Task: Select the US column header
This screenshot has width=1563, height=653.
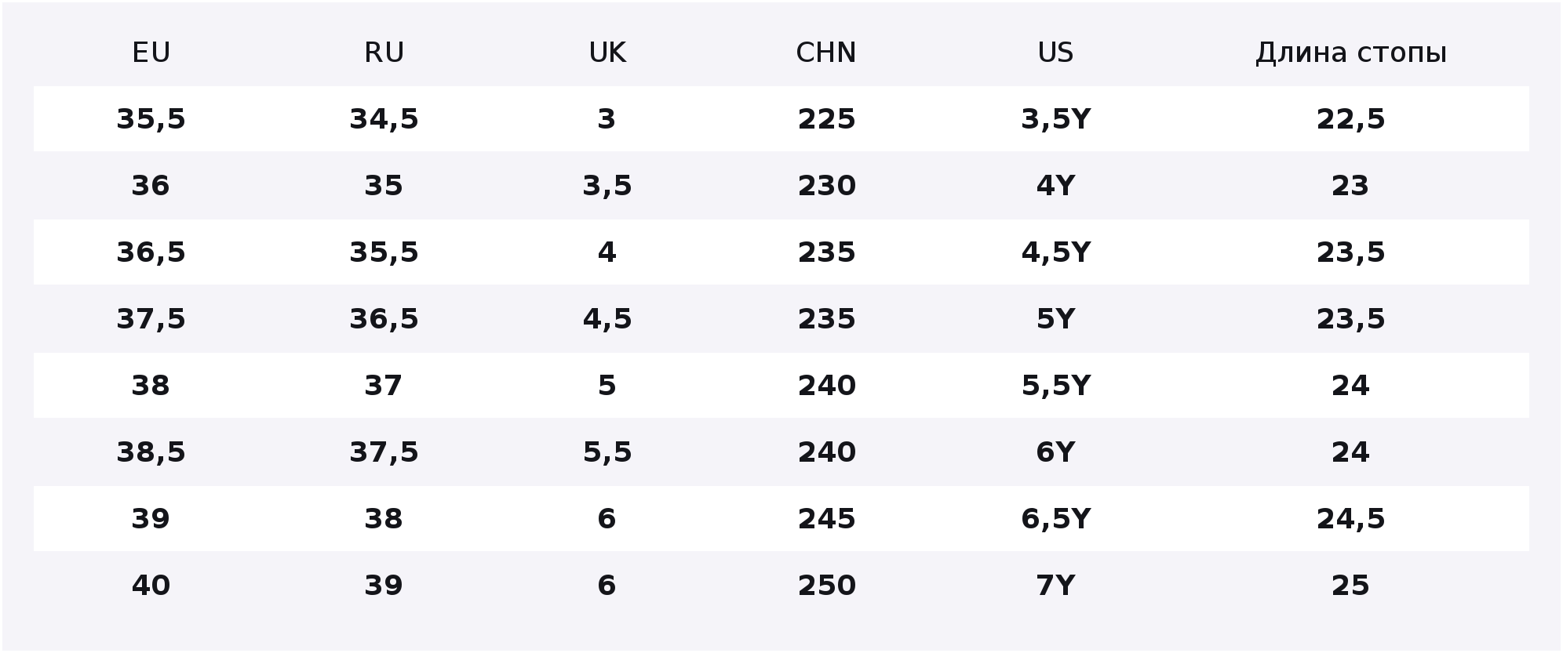Action: coord(1055,53)
